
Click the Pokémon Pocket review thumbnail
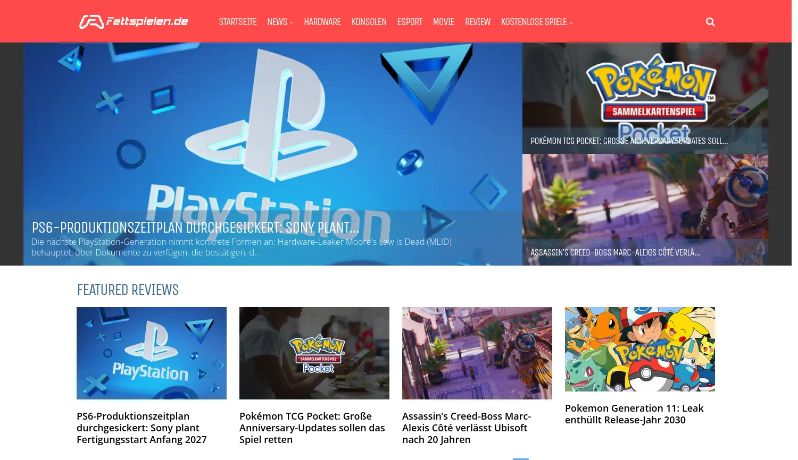click(314, 353)
